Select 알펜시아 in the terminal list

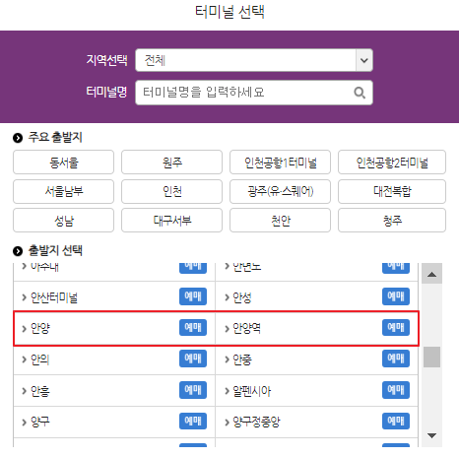(x=251, y=391)
